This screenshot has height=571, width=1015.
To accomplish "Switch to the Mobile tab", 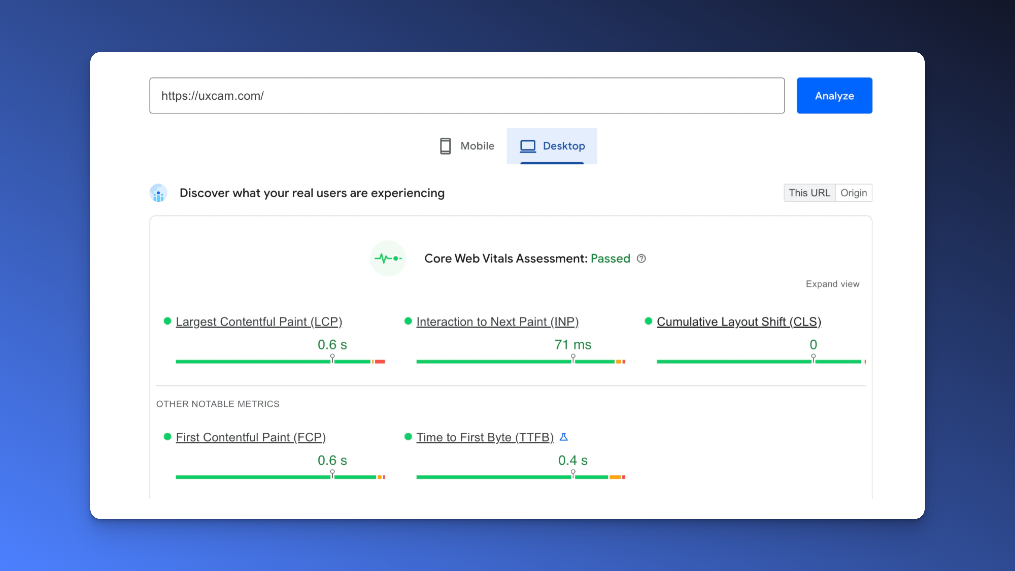I will [467, 146].
